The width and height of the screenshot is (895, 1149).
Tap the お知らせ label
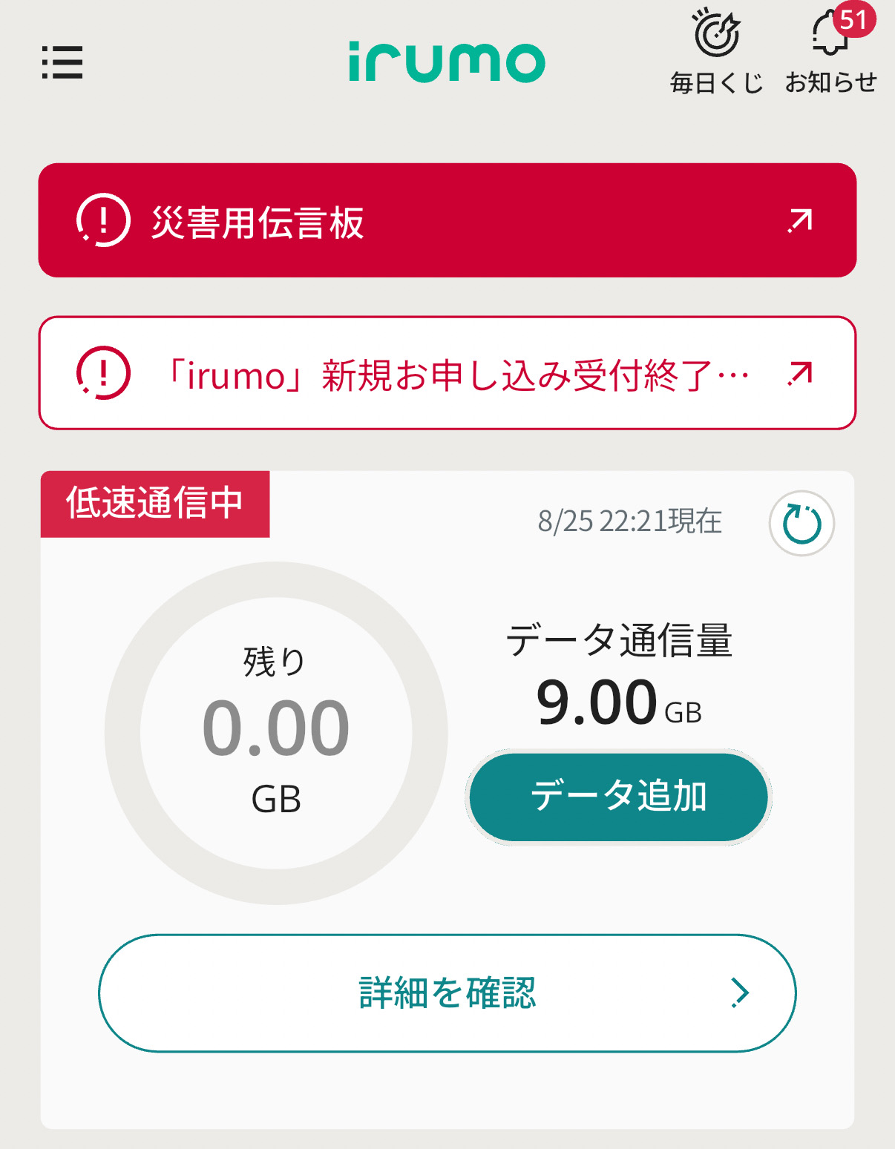pos(830,82)
